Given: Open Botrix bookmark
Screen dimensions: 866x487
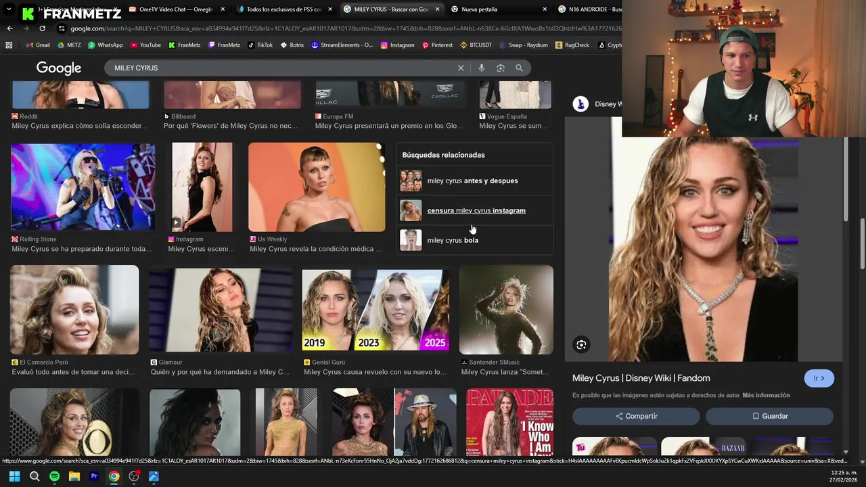Looking at the screenshot, I should tap(292, 45).
